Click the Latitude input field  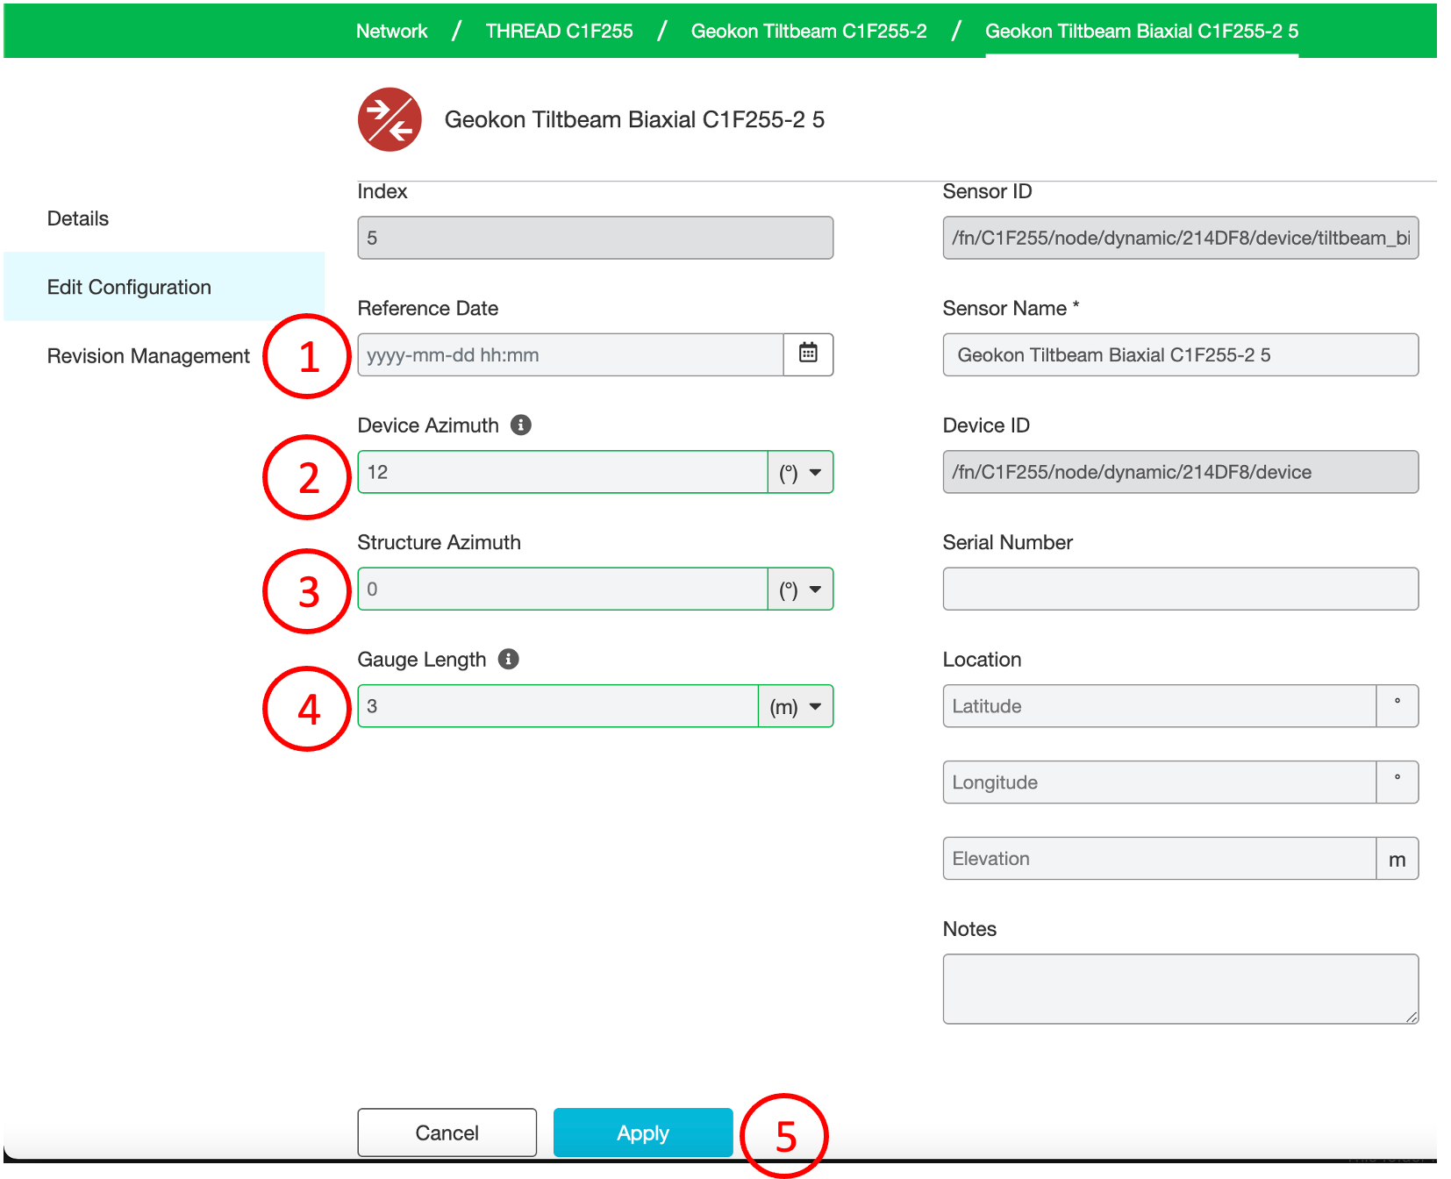click(1159, 706)
